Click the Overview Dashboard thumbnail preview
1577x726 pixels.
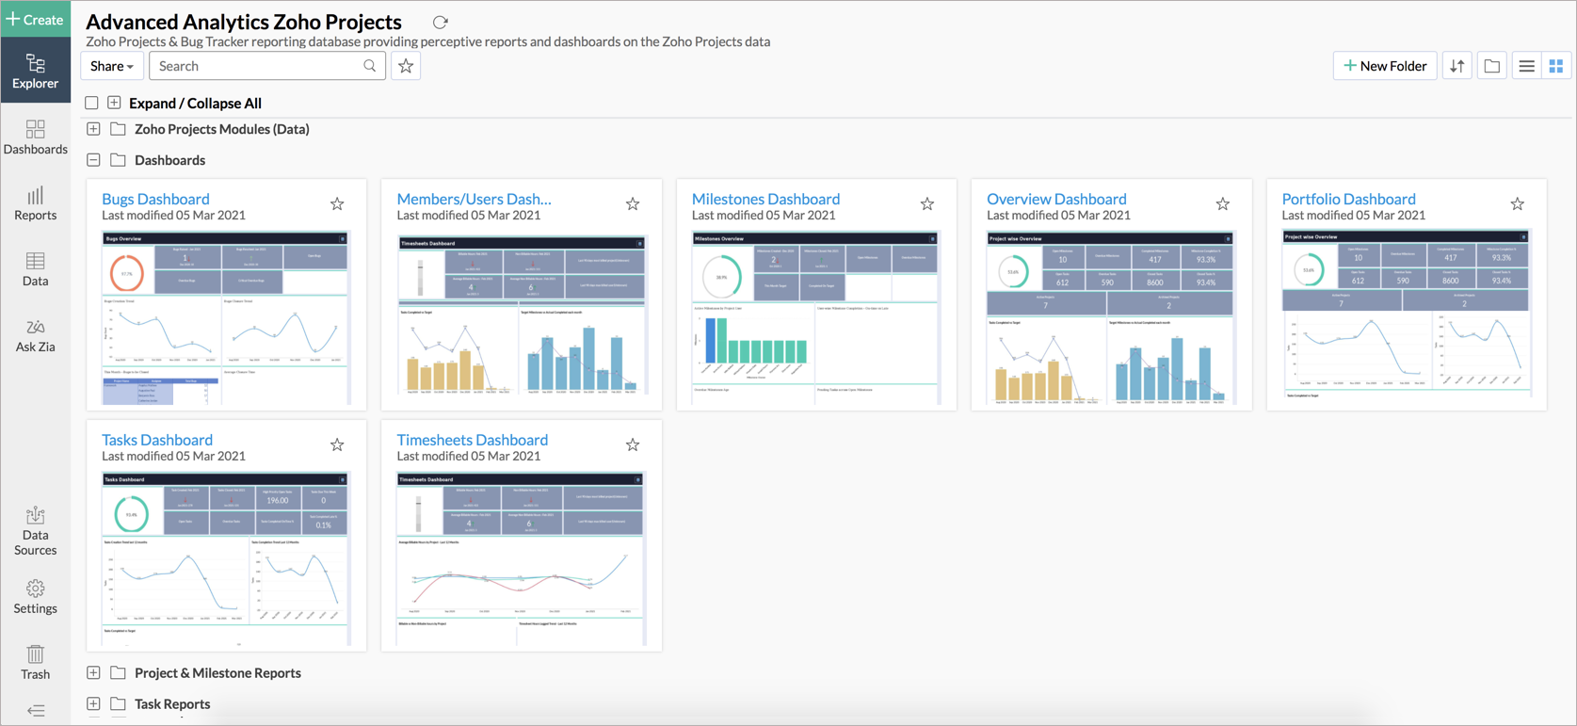pyautogui.click(x=1111, y=318)
